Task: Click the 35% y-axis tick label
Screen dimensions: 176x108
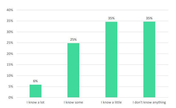Action: (x=10, y=21)
